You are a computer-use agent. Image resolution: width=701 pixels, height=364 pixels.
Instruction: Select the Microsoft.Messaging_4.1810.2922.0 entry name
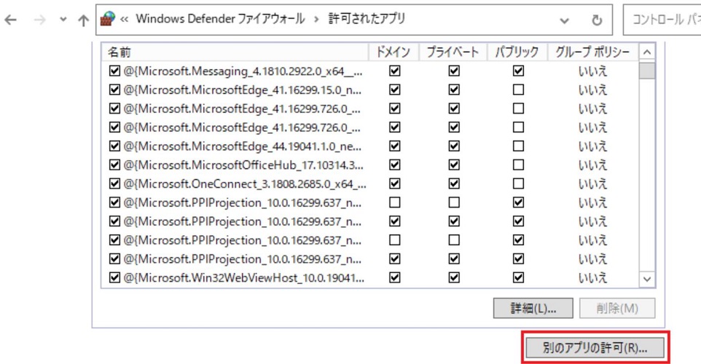click(x=243, y=71)
